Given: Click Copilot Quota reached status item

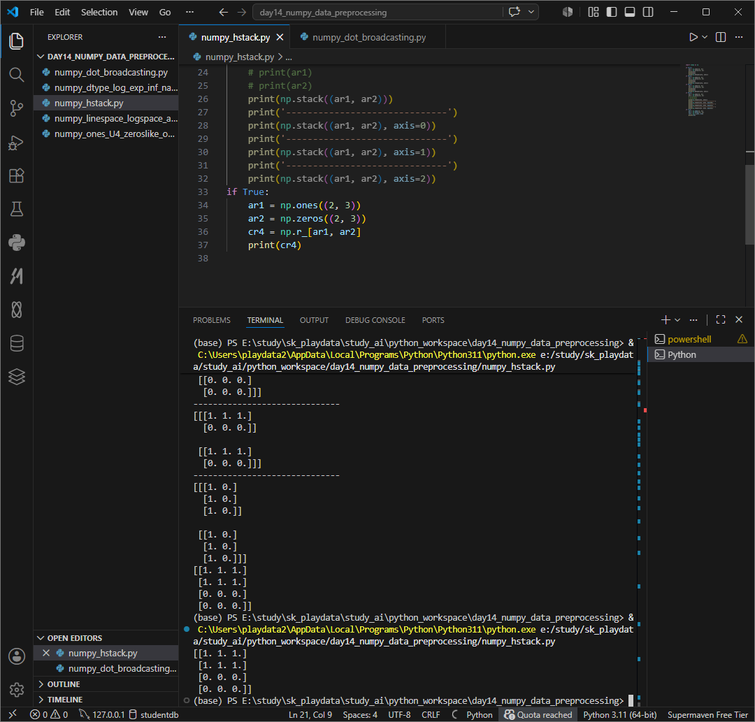Looking at the screenshot, I should [x=538, y=714].
